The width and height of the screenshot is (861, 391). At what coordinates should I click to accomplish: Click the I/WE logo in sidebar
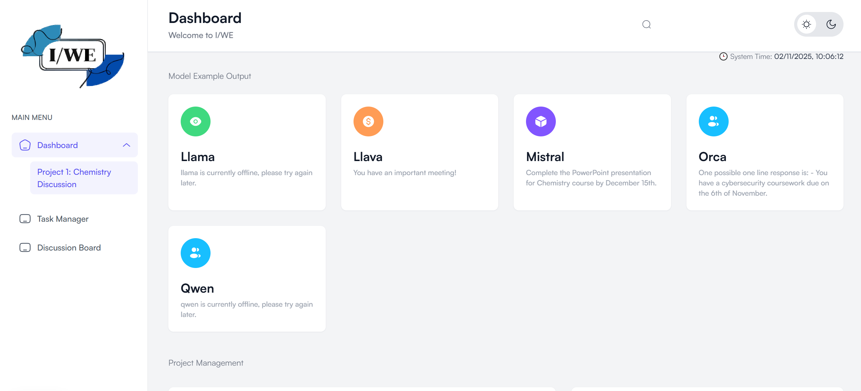73,56
